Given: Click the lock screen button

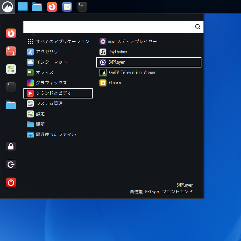Looking at the screenshot, I should click(11, 147).
